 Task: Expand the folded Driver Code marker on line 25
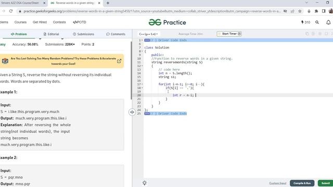pyautogui.click(x=147, y=114)
